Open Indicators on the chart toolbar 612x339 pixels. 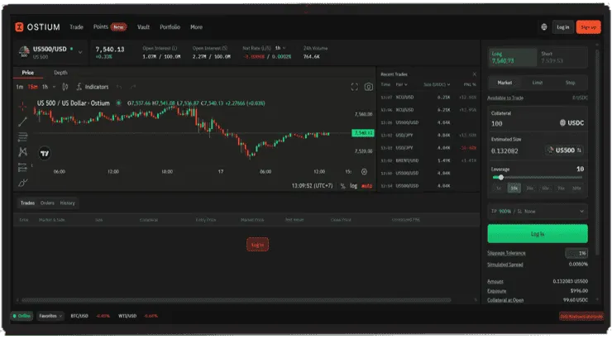click(93, 87)
